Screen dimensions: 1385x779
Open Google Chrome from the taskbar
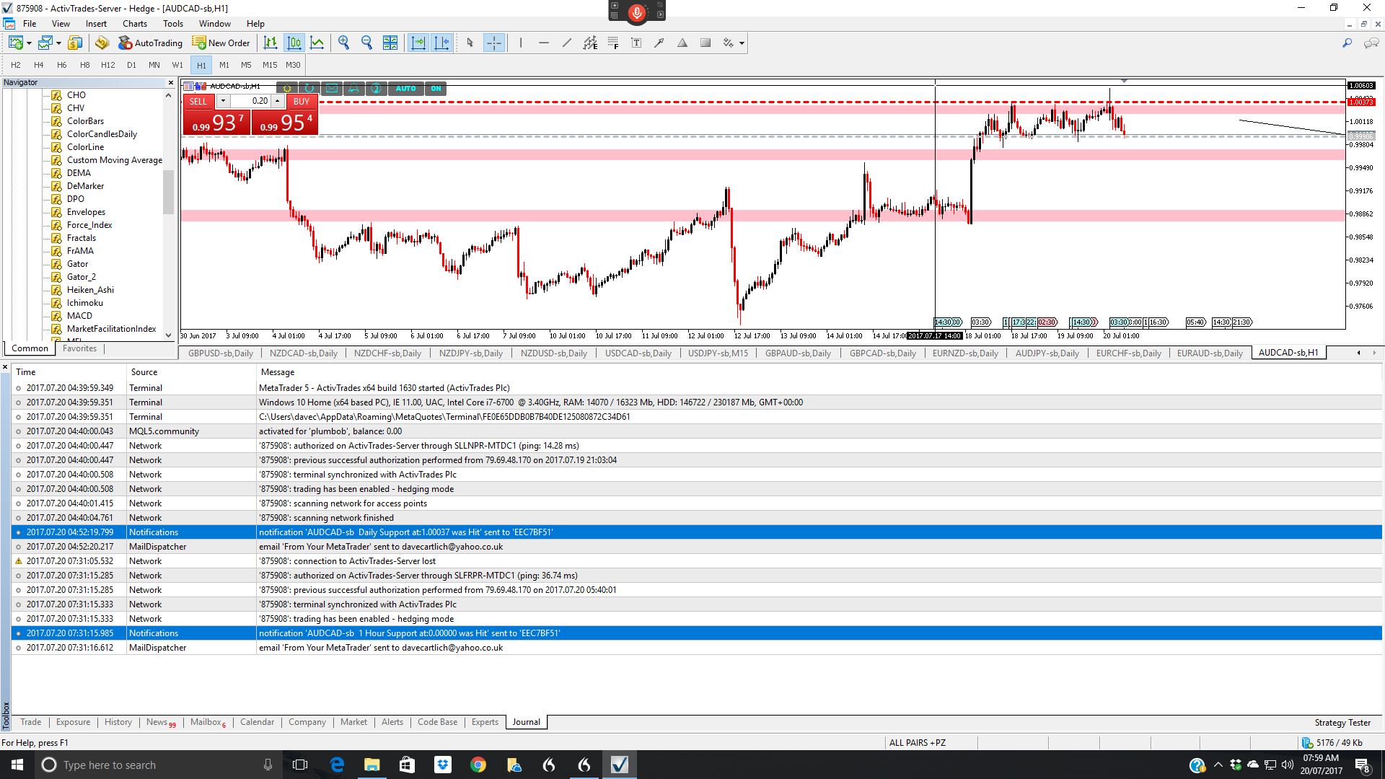478,765
